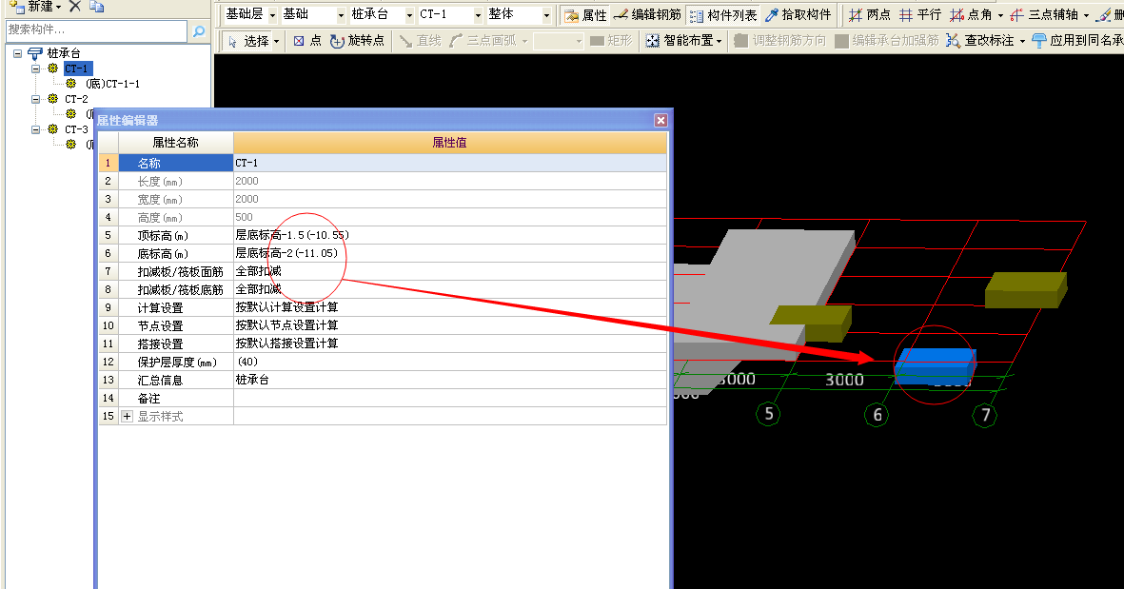Expand the 显示样式 property row

click(x=127, y=417)
